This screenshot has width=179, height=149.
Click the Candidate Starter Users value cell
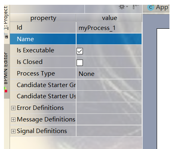coord(109,96)
